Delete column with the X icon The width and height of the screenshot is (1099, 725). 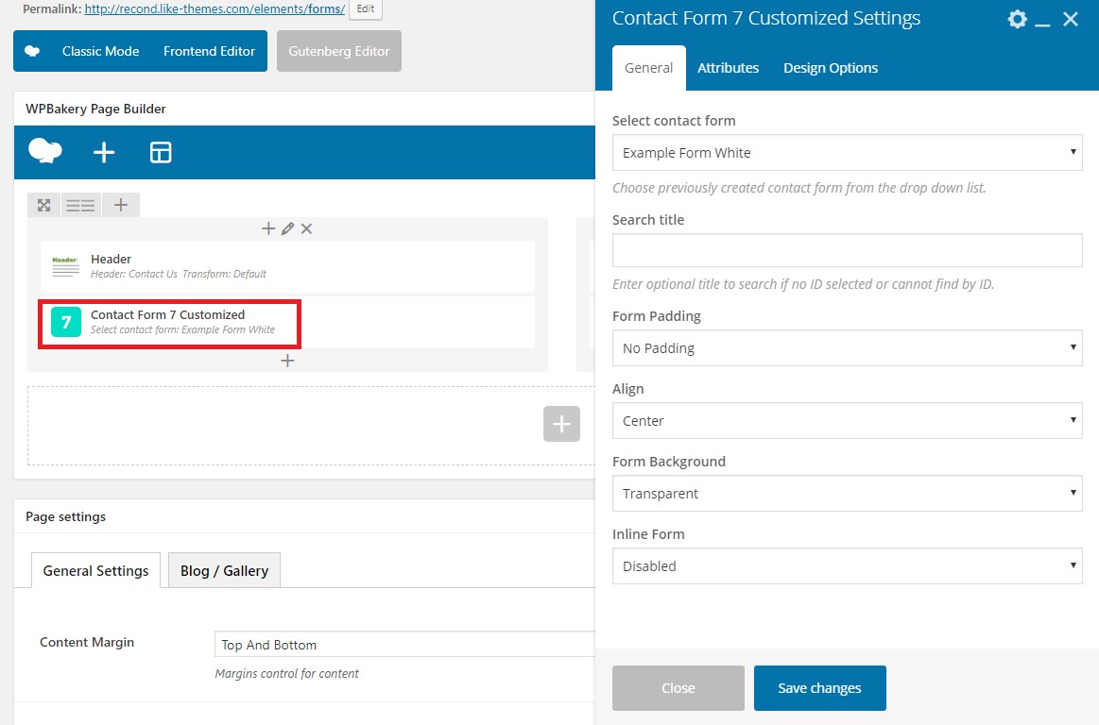click(x=306, y=228)
